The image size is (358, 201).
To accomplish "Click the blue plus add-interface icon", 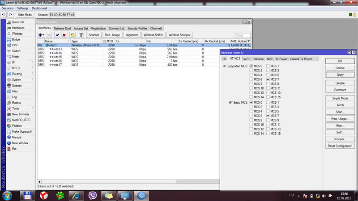I will point(40,35).
